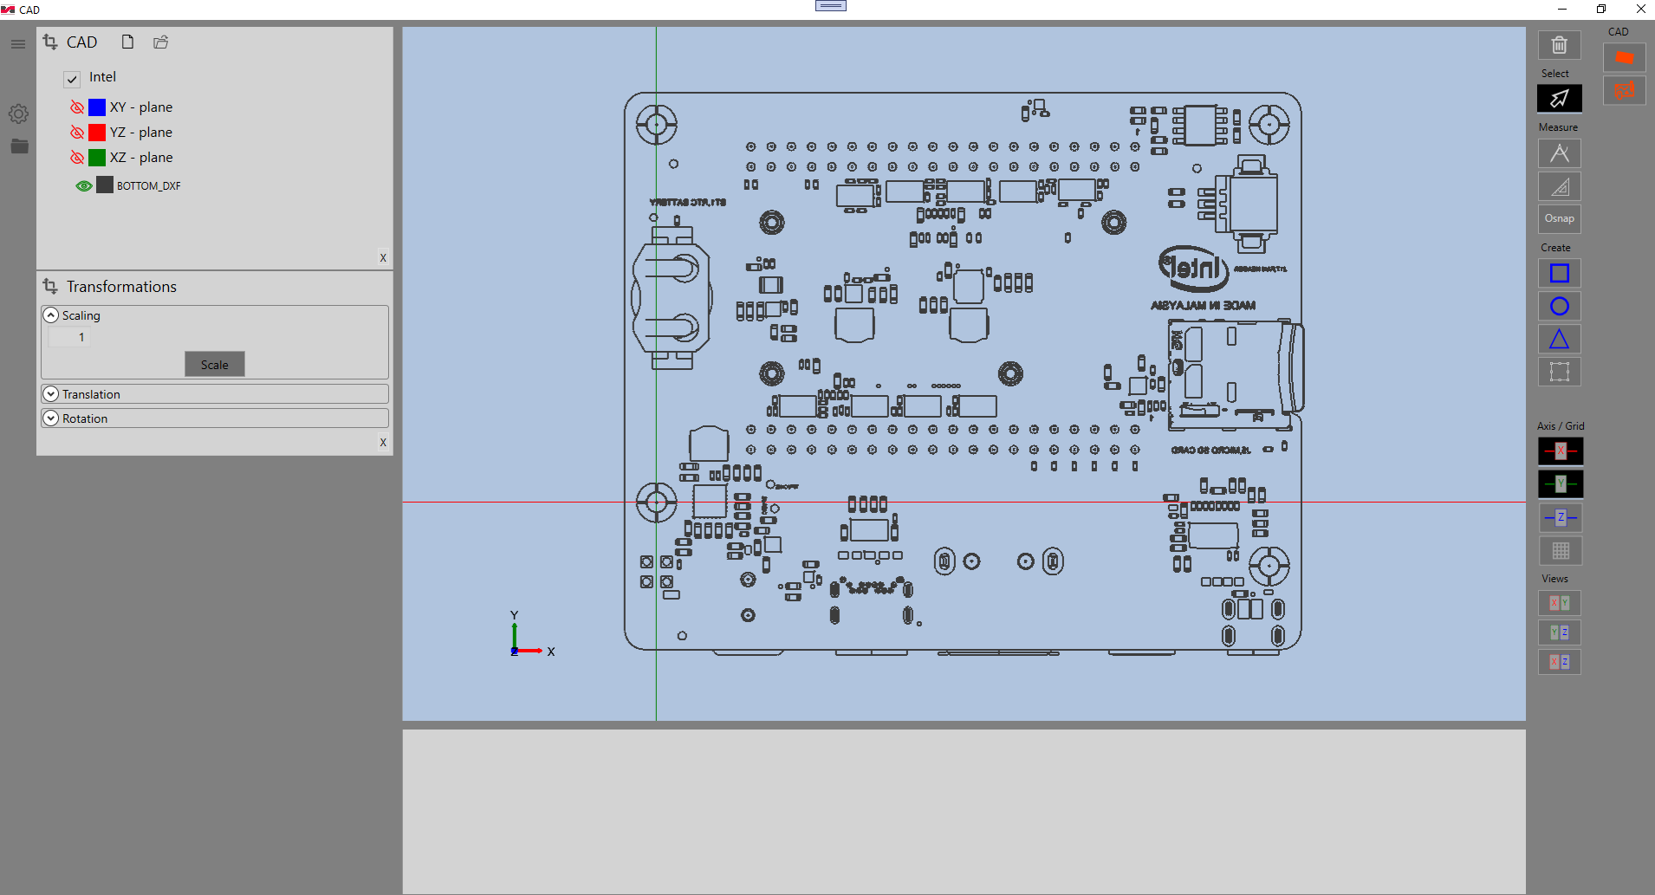This screenshot has width=1655, height=895.
Task: Click the scaling value input field
Action: tap(69, 337)
